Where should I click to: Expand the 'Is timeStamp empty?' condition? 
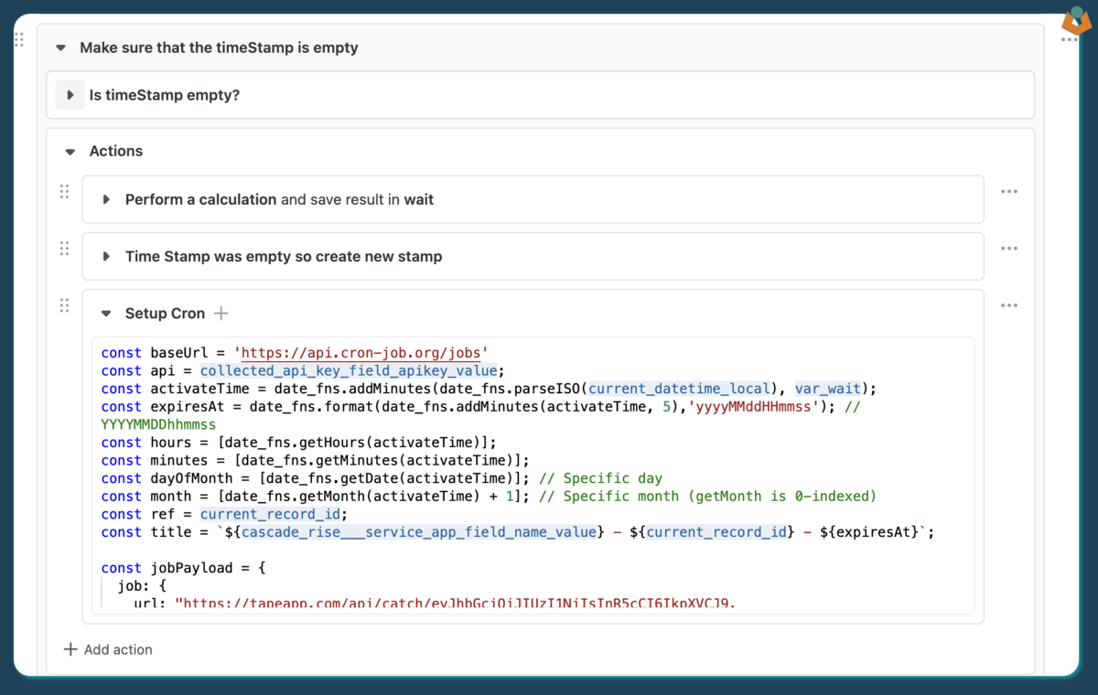pyautogui.click(x=70, y=95)
